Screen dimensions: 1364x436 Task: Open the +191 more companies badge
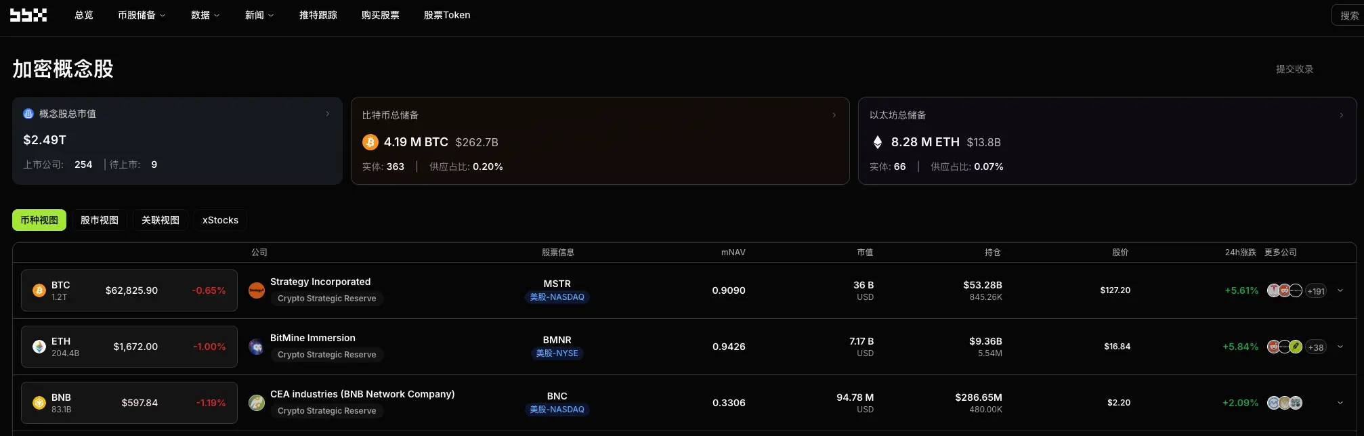point(1316,291)
